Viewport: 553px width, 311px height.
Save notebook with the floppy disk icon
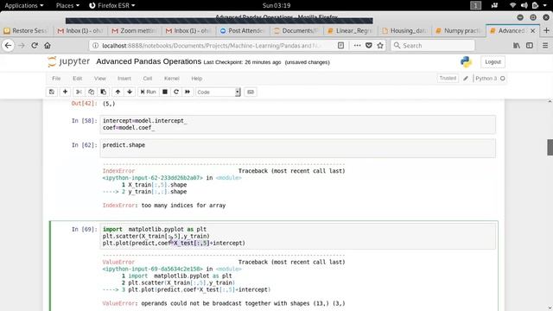click(52, 92)
